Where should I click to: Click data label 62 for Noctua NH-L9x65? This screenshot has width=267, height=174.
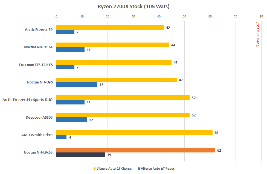pos(219,150)
